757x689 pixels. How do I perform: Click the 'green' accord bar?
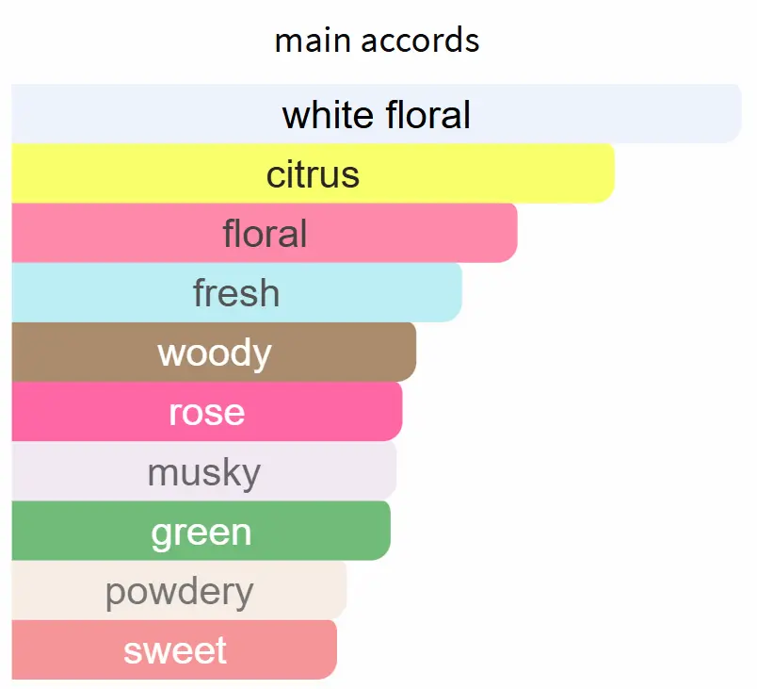pyautogui.click(x=201, y=531)
